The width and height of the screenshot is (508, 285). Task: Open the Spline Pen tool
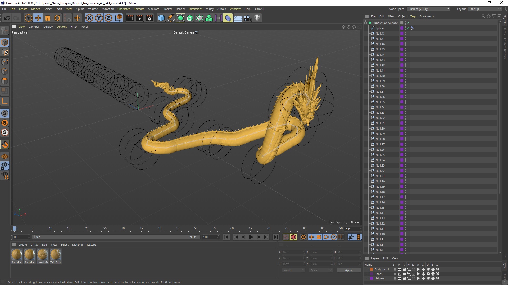171,18
